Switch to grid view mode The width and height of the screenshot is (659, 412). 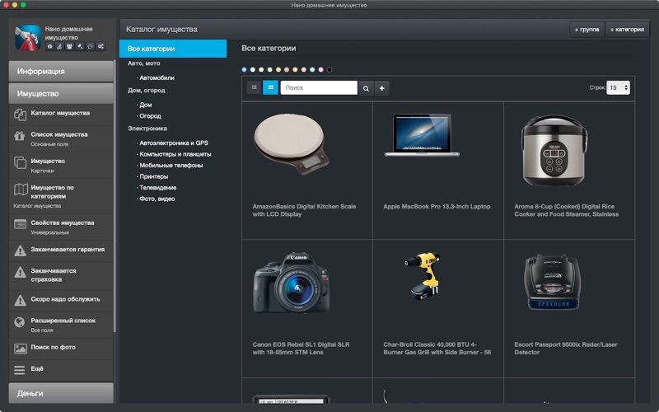point(271,87)
